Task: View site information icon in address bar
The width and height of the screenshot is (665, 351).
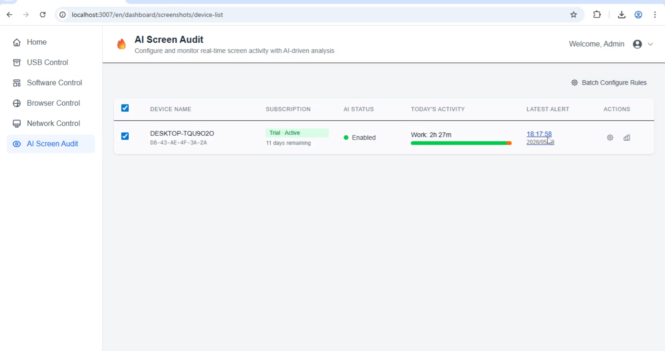Action: pos(63,15)
